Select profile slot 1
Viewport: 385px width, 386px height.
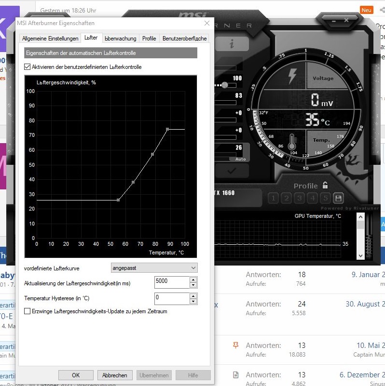pyautogui.click(x=273, y=198)
